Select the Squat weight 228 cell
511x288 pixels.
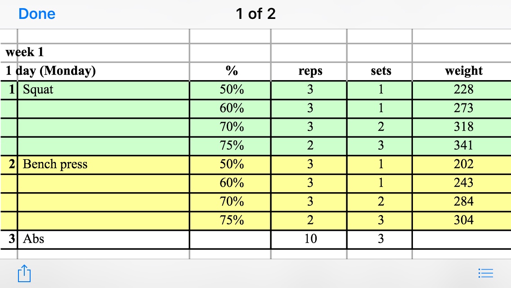tap(463, 90)
